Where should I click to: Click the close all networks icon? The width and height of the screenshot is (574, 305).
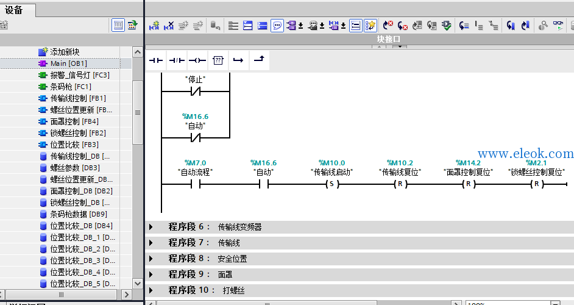pos(263,25)
